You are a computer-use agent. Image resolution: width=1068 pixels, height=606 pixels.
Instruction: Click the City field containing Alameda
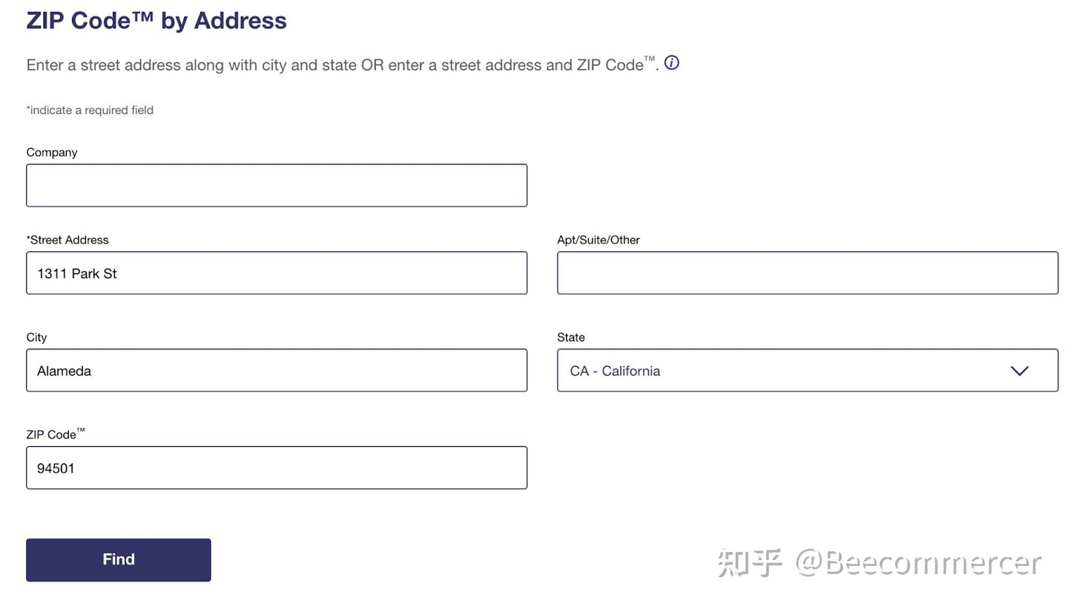click(x=277, y=370)
